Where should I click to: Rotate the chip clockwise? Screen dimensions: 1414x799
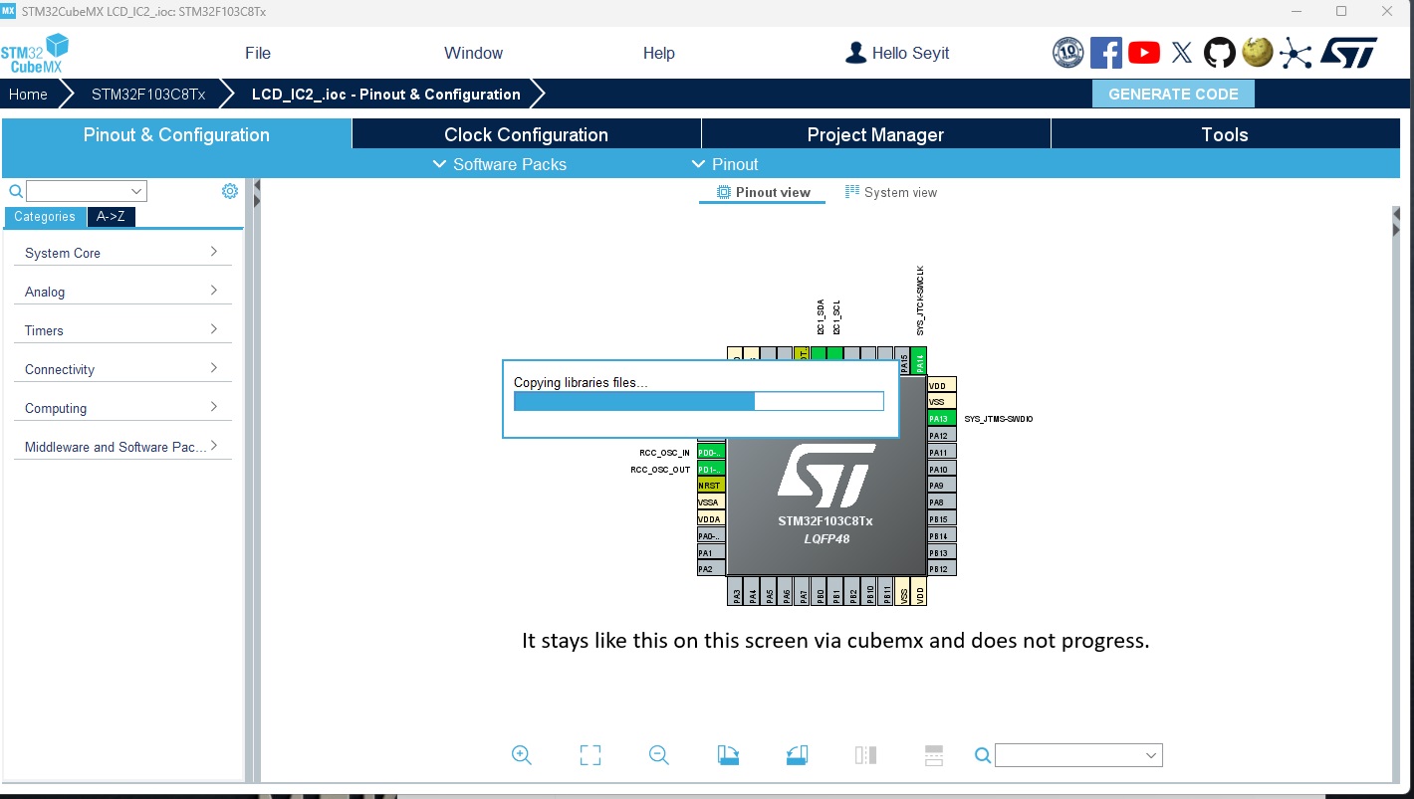coord(728,754)
